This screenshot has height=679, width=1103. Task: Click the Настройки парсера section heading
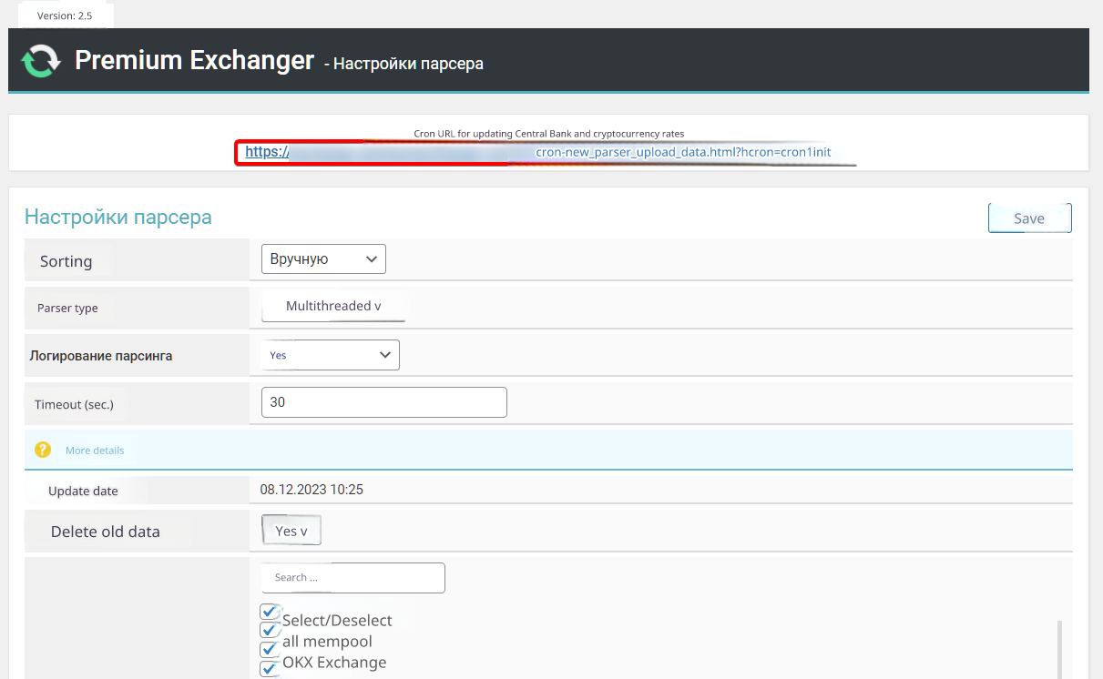click(x=117, y=218)
